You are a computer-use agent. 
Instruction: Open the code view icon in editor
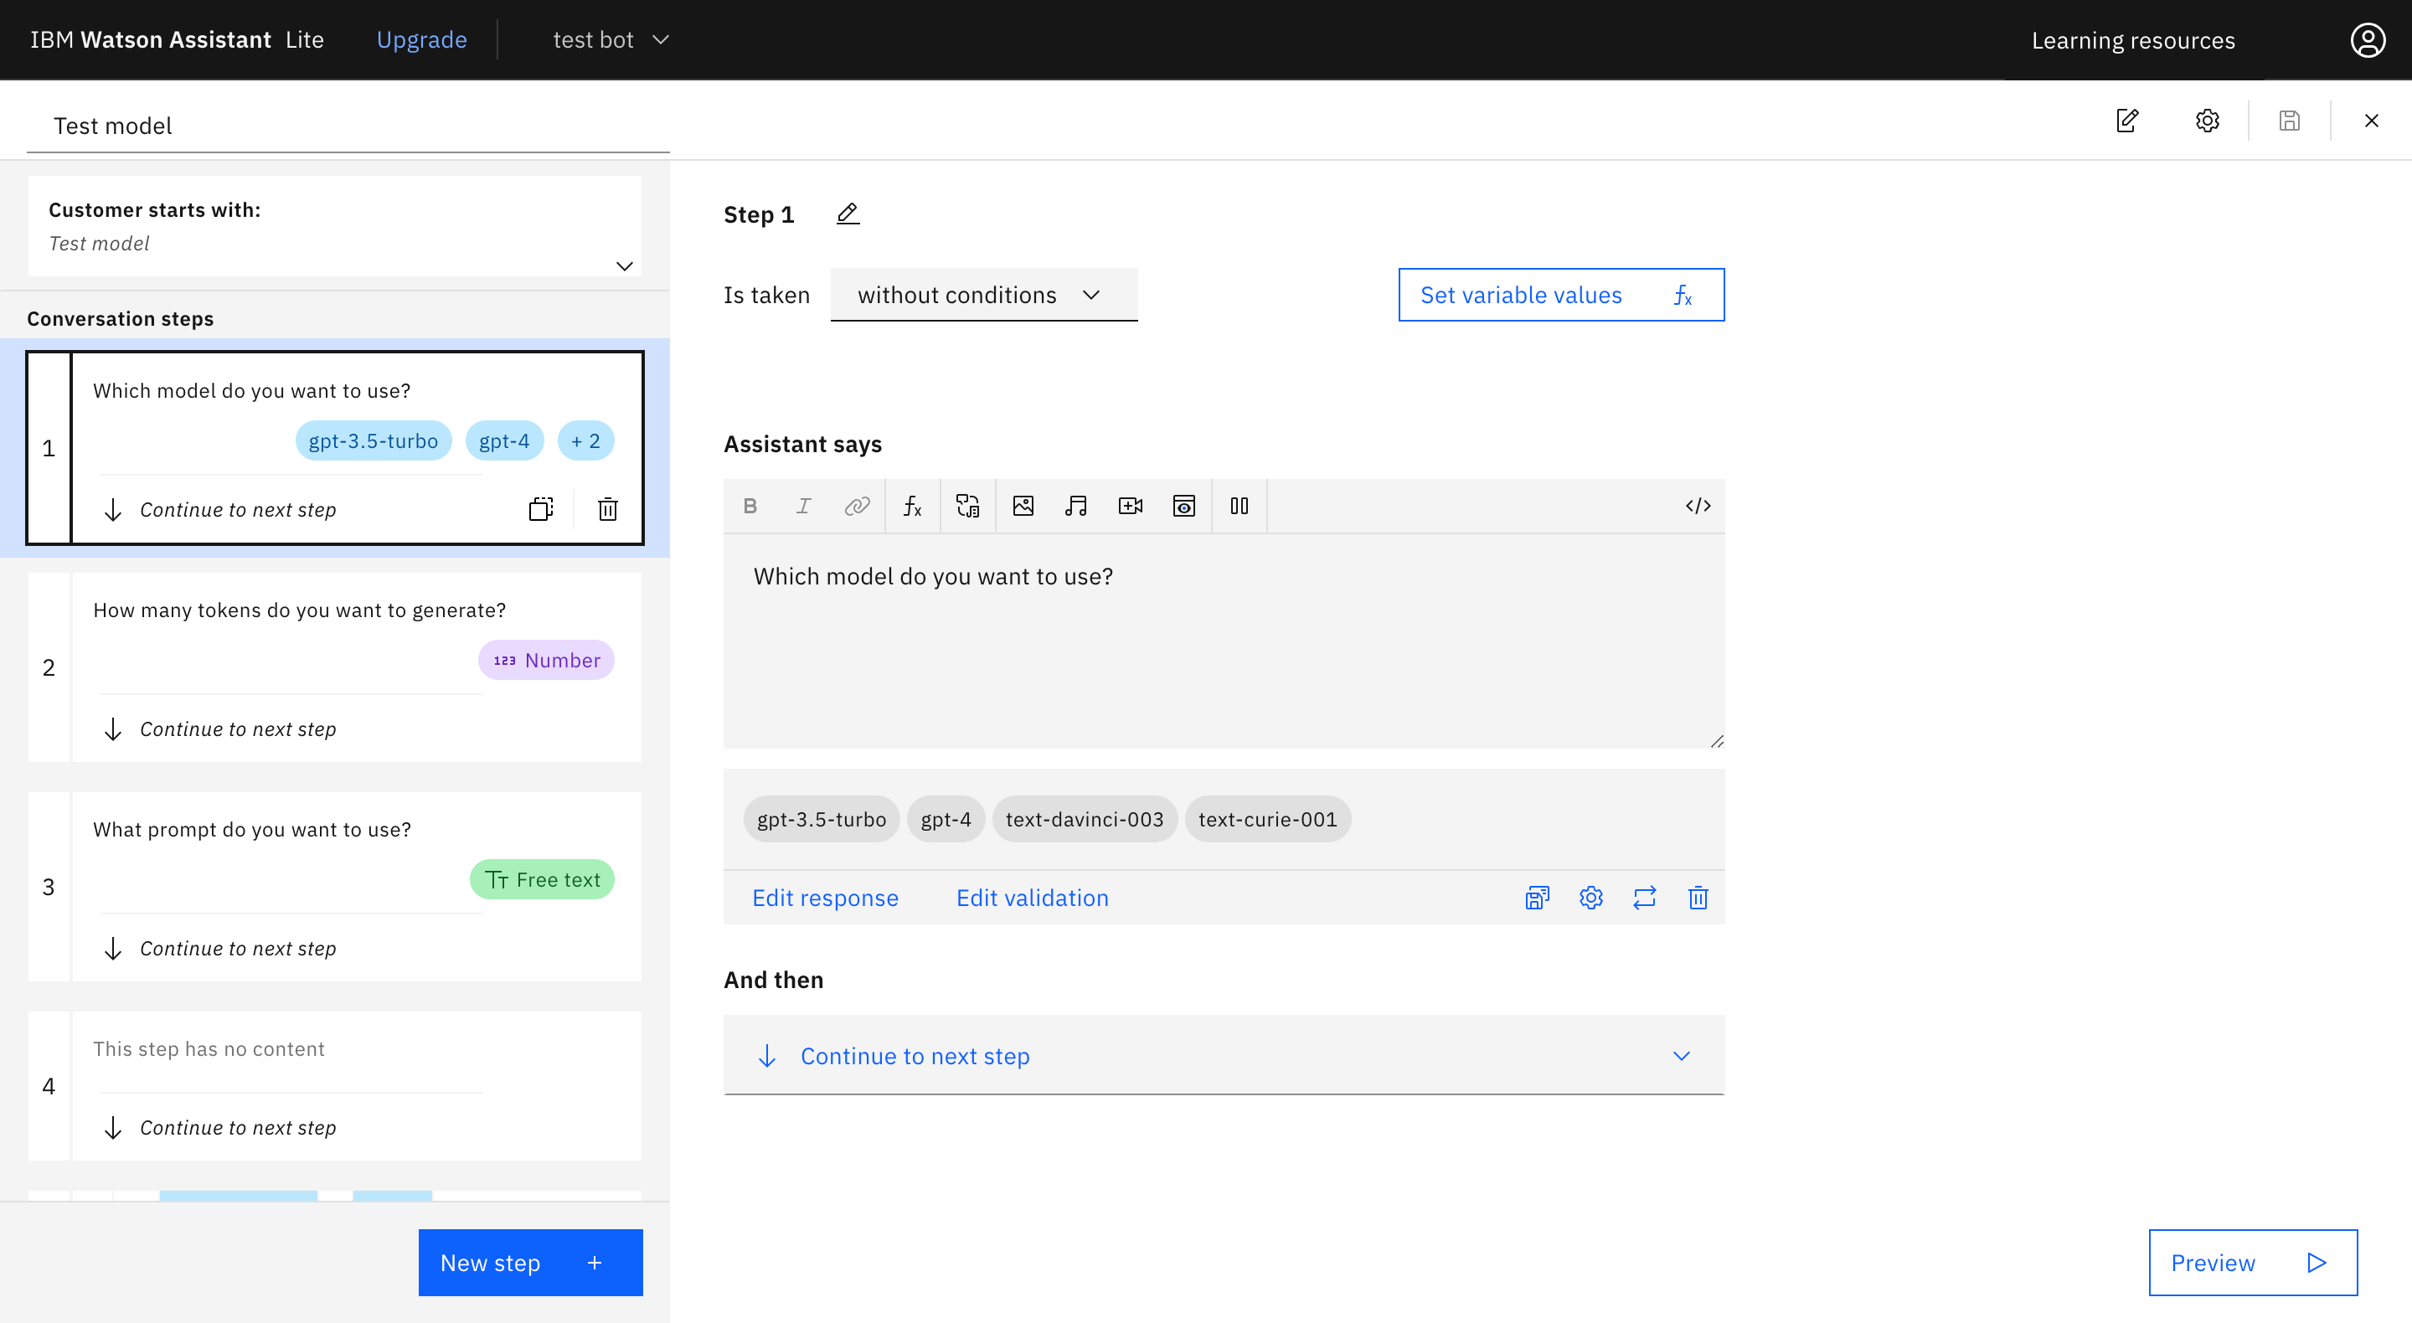[1698, 506]
